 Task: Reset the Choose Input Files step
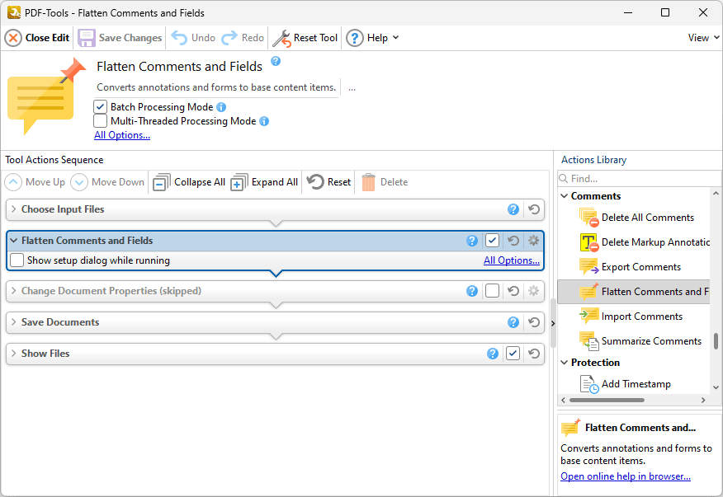point(534,209)
